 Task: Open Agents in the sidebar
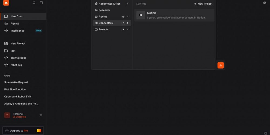pos(15,24)
